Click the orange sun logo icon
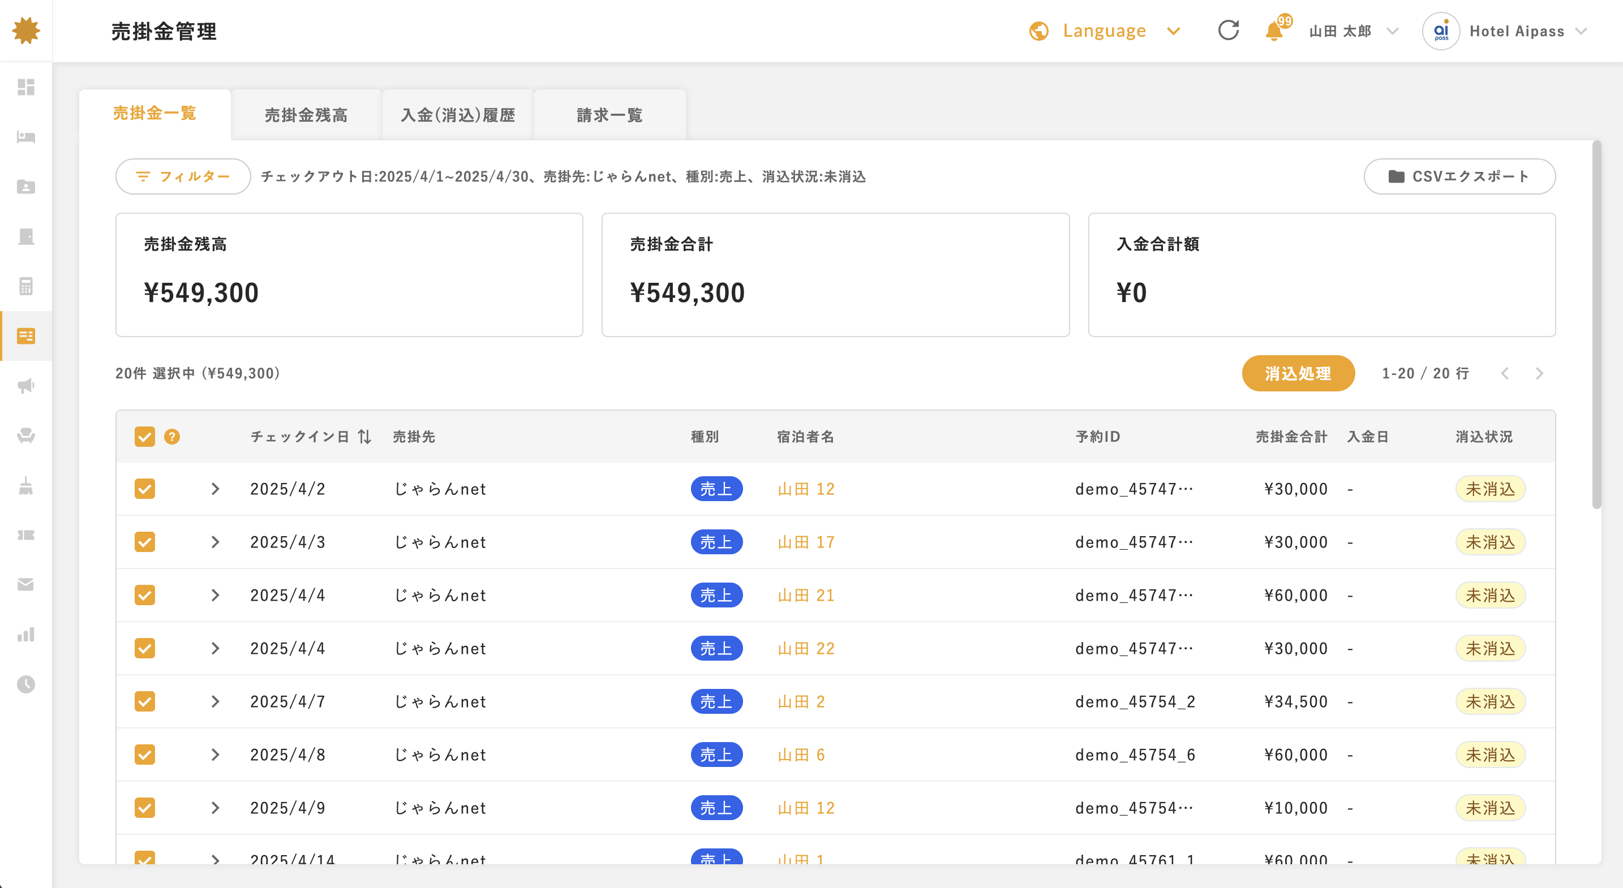 26,31
